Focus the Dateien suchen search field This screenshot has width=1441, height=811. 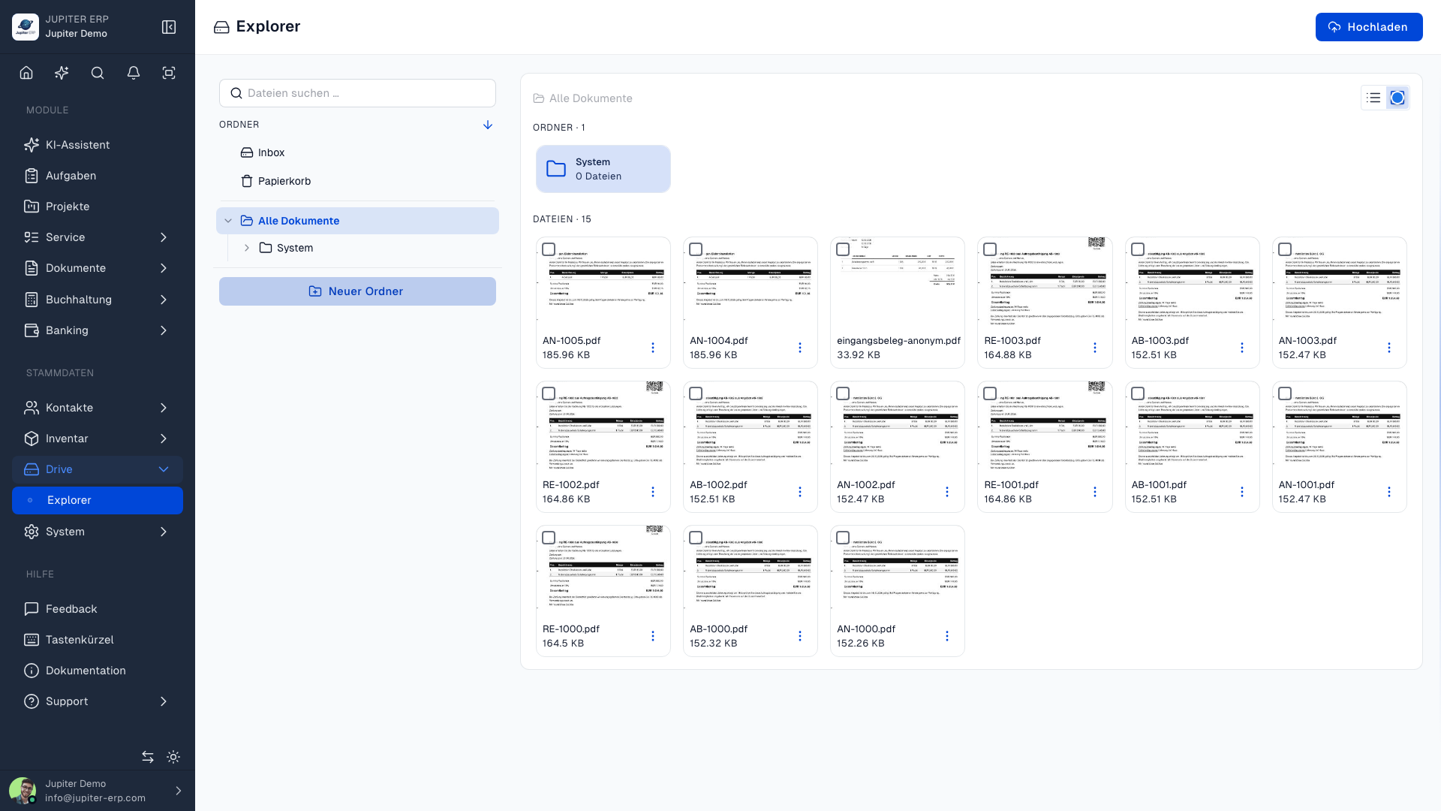pos(357,93)
